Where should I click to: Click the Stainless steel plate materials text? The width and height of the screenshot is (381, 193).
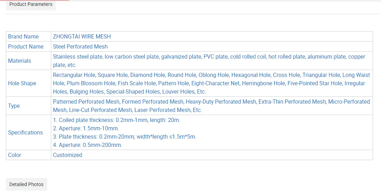click(78, 56)
